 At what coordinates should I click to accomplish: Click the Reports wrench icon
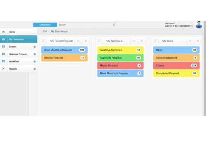(x=3, y=69)
